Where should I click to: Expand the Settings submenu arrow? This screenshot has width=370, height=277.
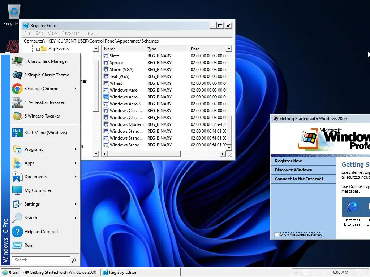76,204
